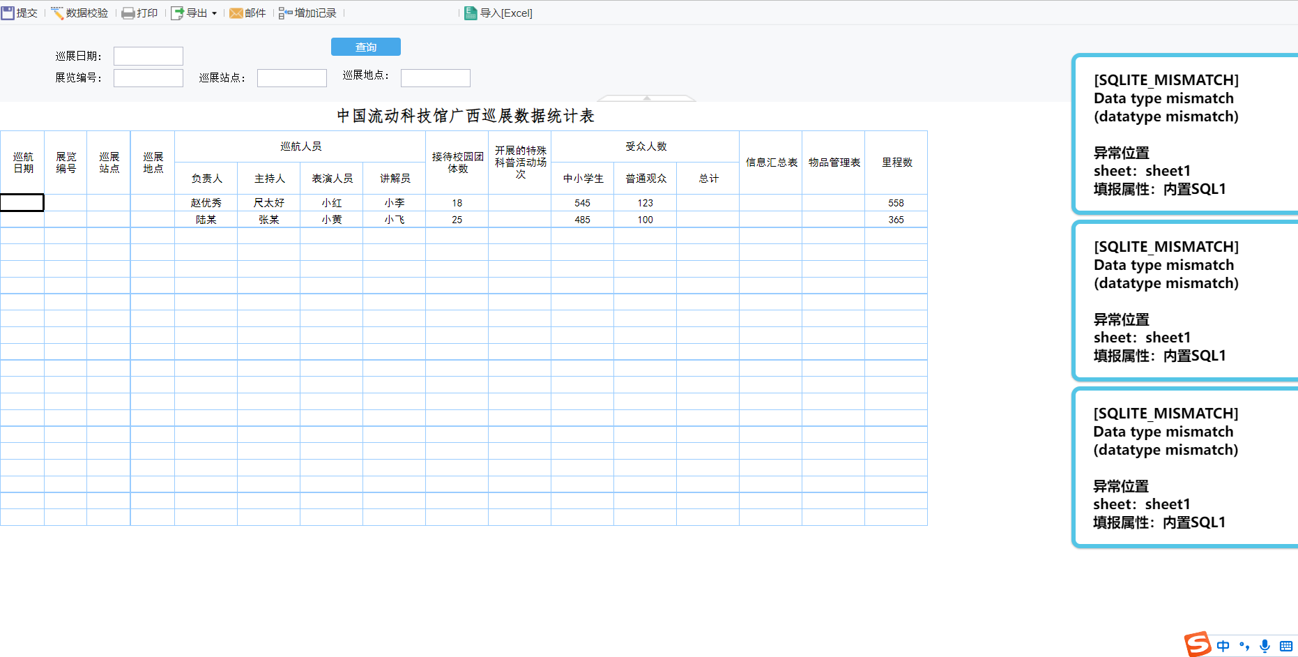
Task: Select the 物品管理表 column header
Action: (834, 163)
